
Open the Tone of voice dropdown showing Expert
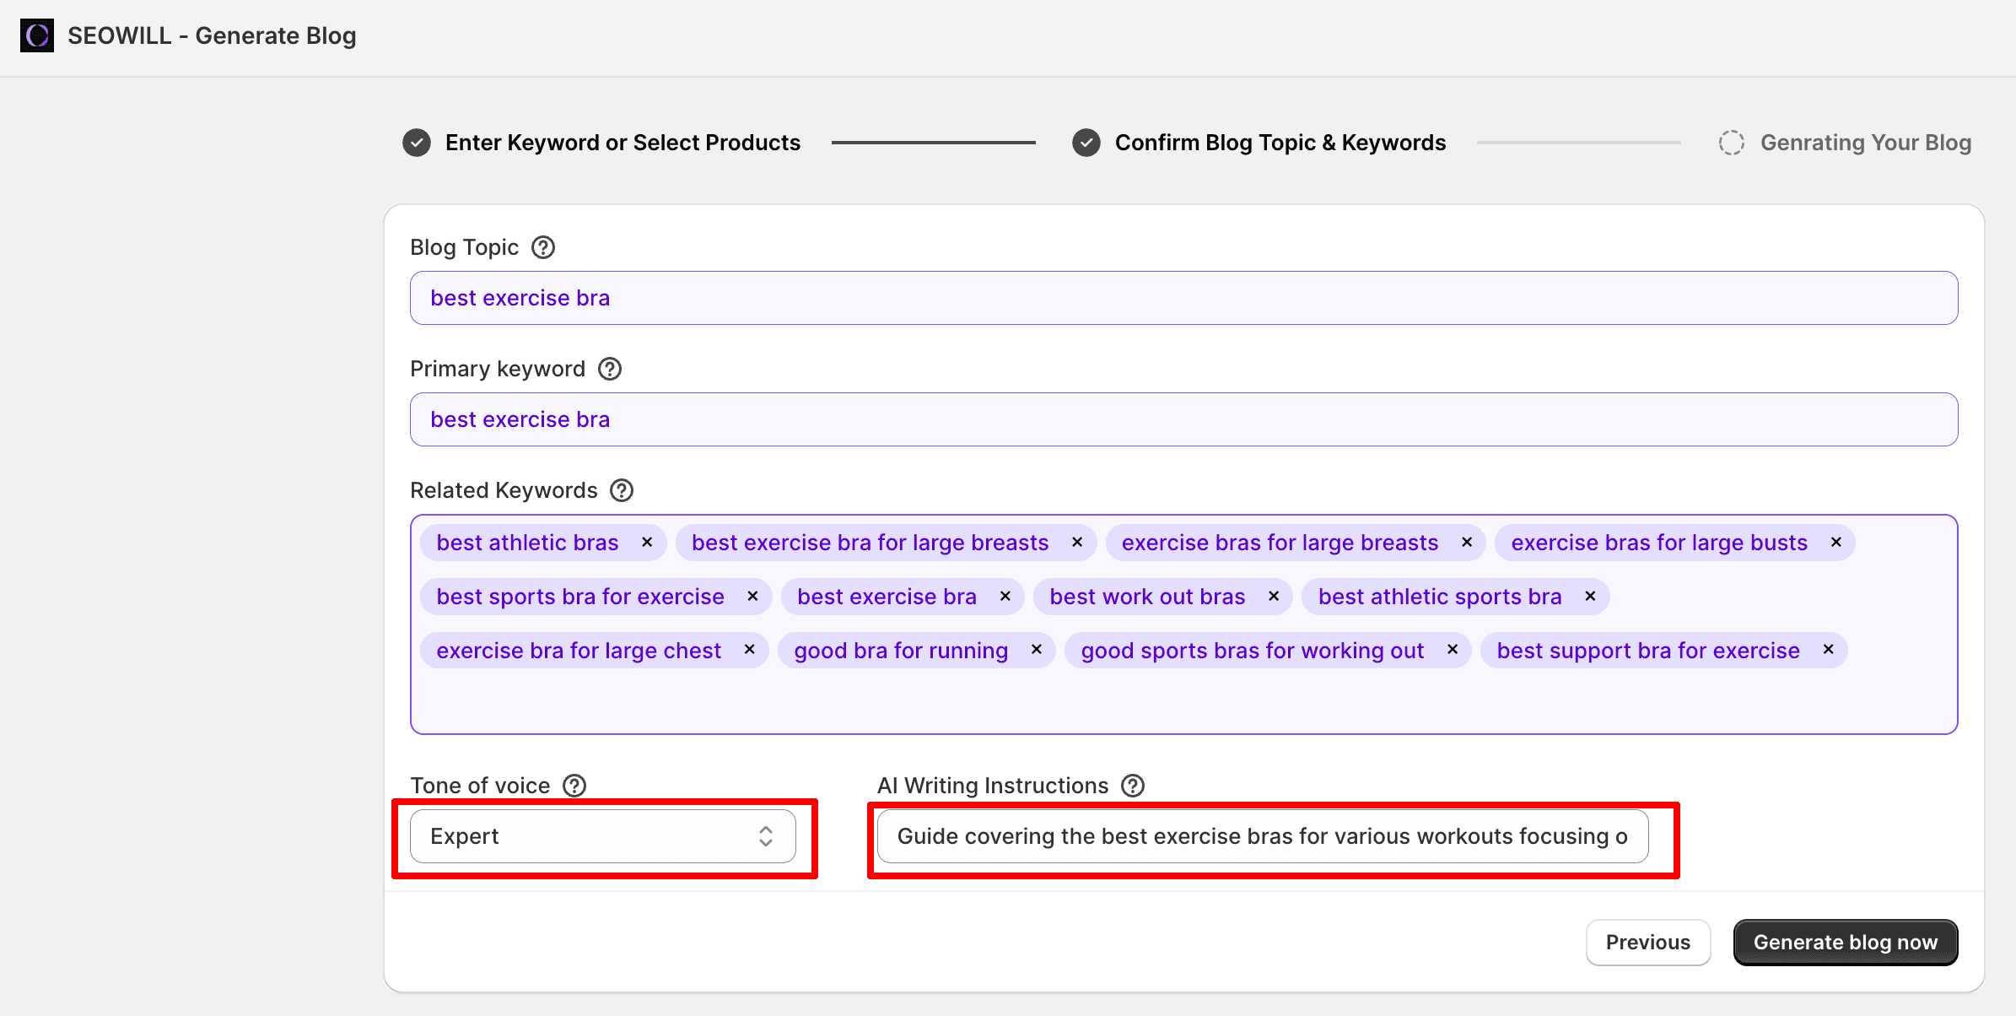coord(601,835)
